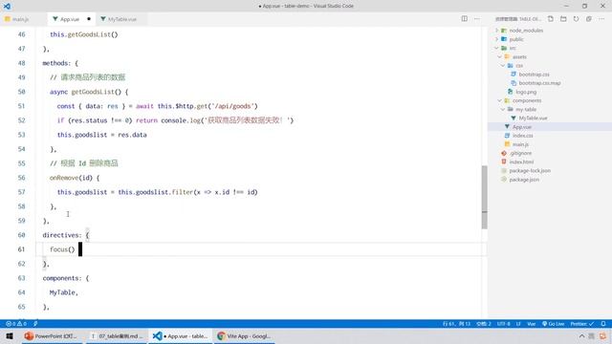Viewport: 612px width, 344px height.
Task: Collapse the components folder
Action: click(x=500, y=100)
